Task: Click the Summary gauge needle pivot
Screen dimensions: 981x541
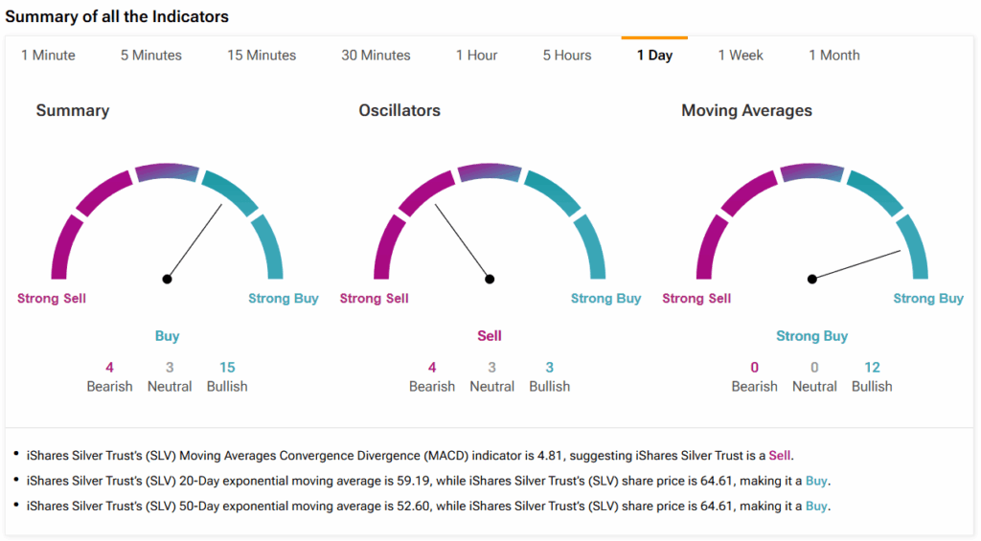Action: coord(168,279)
